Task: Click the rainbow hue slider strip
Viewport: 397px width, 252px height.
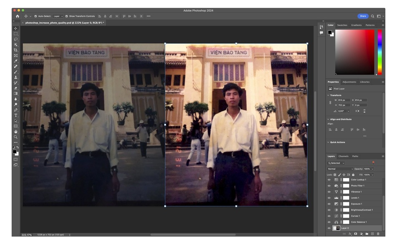Action: (380, 52)
